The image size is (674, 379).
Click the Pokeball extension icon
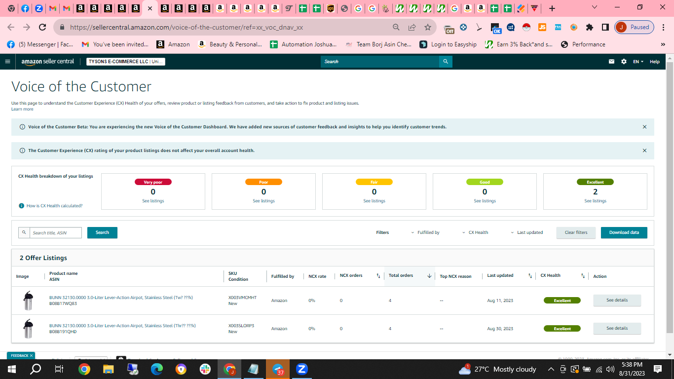(526, 27)
